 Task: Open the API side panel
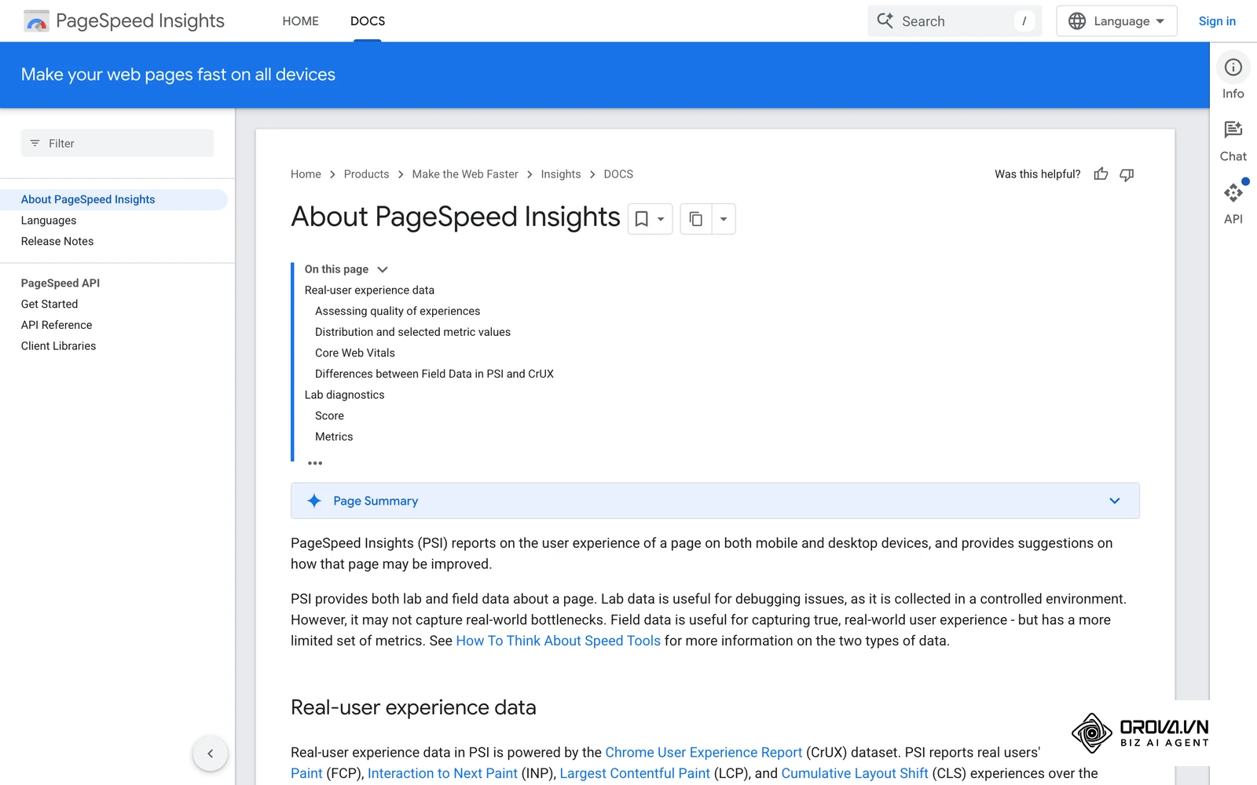tap(1233, 203)
